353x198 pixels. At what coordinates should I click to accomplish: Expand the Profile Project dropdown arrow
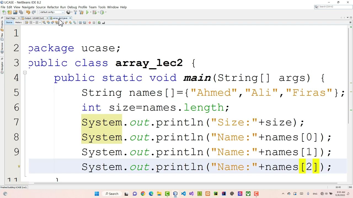(106, 12)
